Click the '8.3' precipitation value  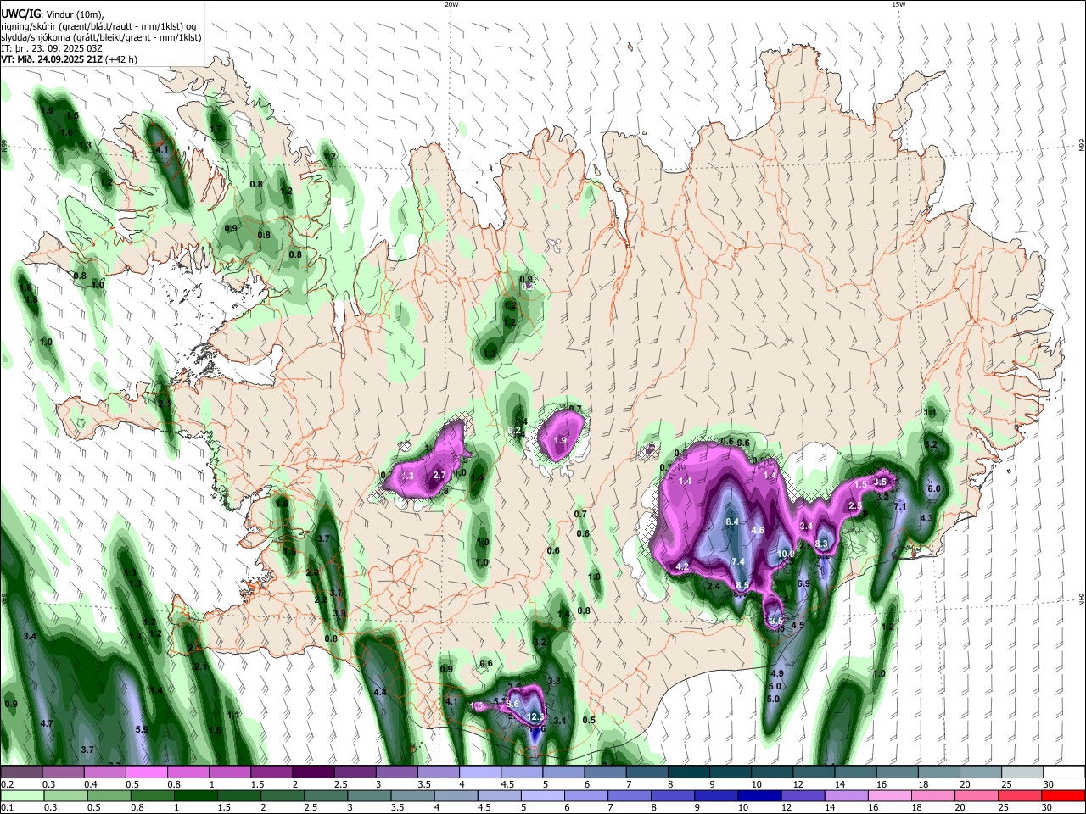tap(821, 544)
